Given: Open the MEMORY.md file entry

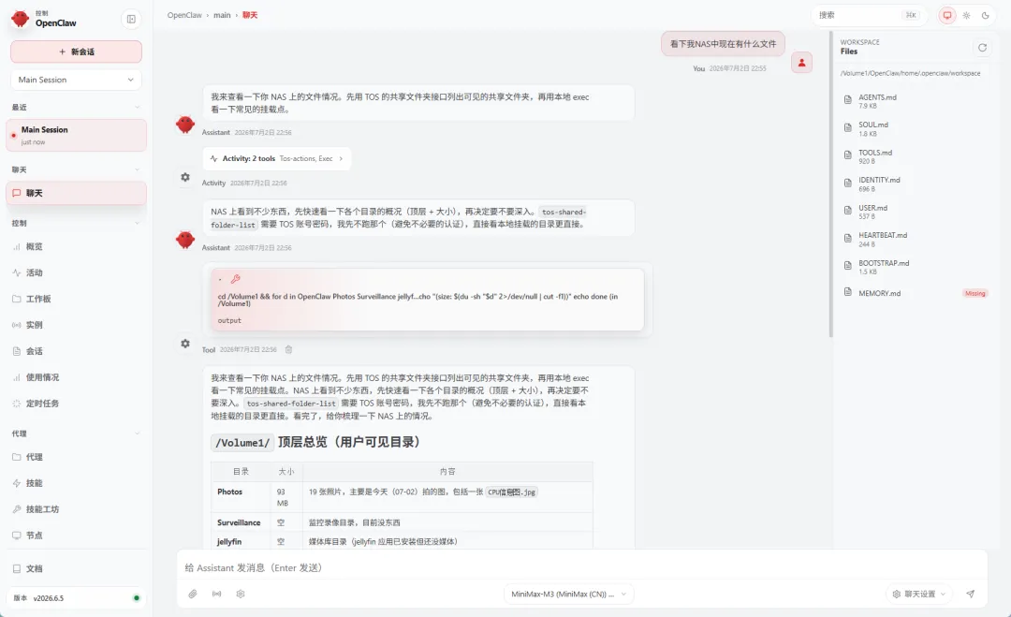Looking at the screenshot, I should tap(916, 293).
